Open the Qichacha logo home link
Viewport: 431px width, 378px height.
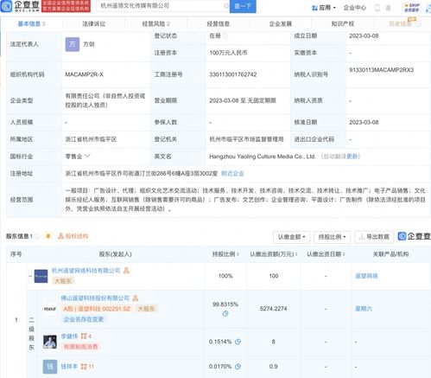20,6
